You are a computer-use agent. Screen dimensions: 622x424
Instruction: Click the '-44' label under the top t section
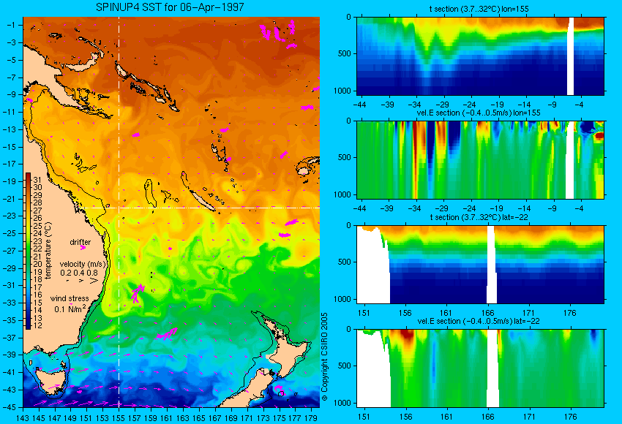tap(359, 105)
